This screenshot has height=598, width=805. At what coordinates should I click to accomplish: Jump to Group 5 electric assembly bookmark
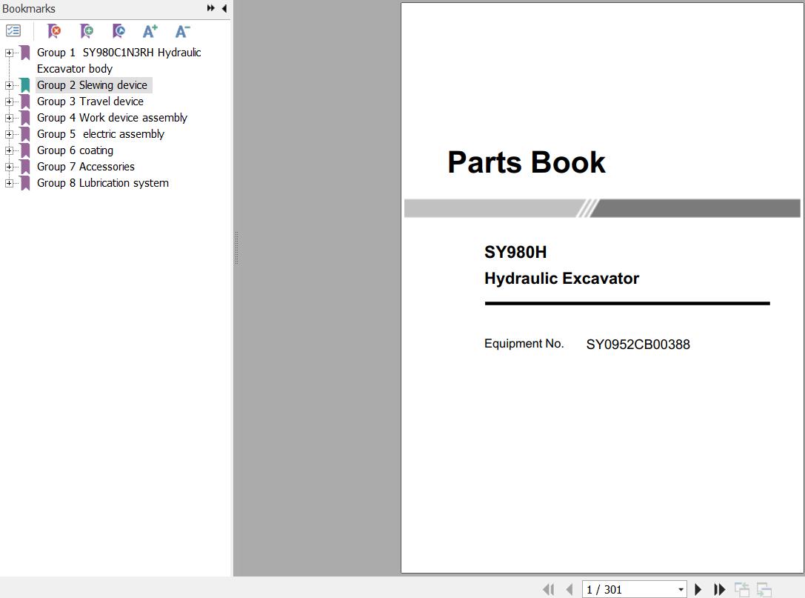(101, 134)
